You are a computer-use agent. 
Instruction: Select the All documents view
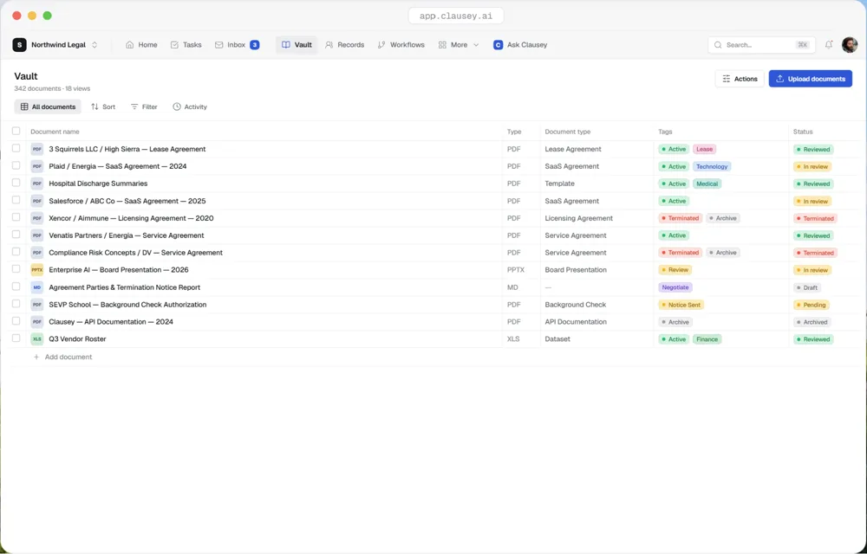tap(48, 107)
